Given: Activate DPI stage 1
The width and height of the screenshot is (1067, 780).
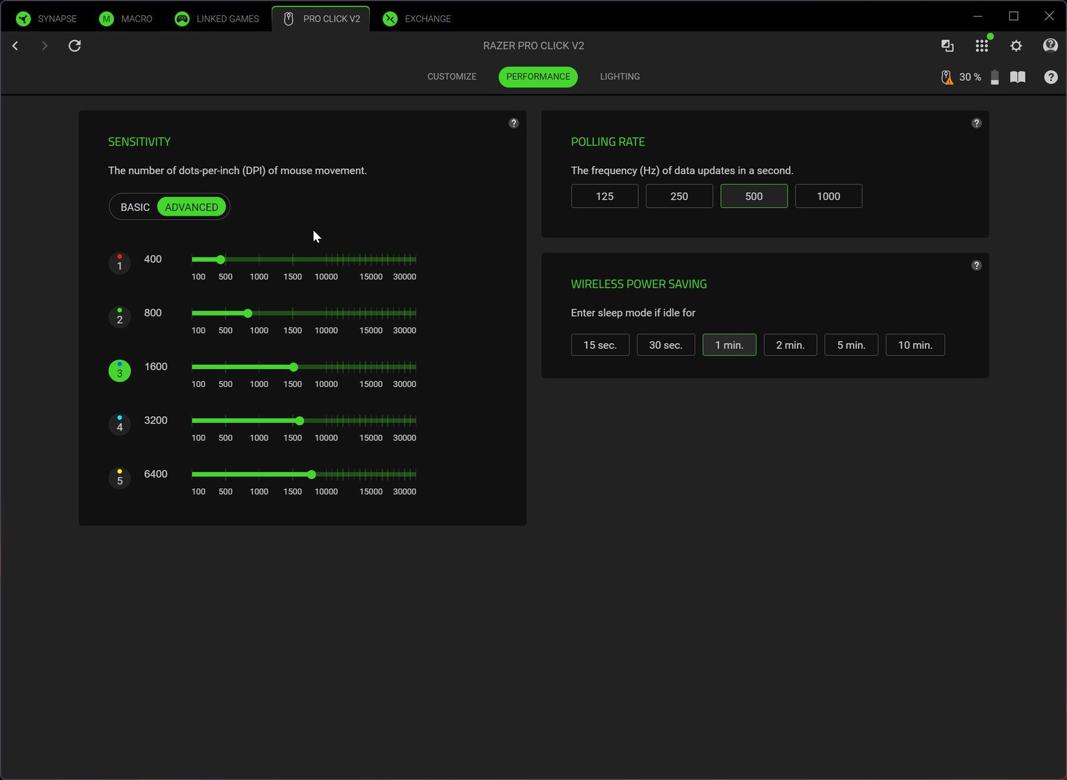Looking at the screenshot, I should pyautogui.click(x=119, y=263).
